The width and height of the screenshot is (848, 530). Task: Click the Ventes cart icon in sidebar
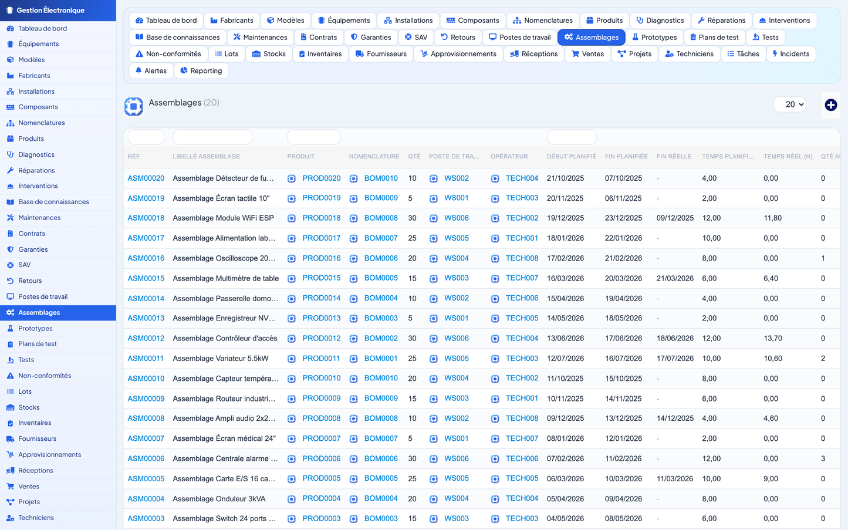10,487
